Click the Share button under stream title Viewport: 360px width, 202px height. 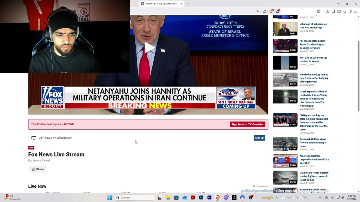(x=38, y=169)
